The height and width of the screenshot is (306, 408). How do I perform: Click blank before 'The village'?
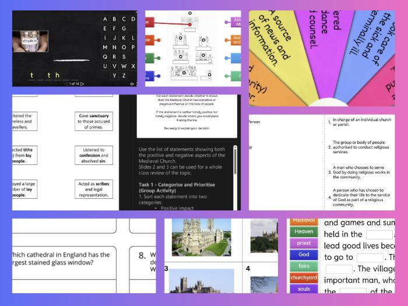point(339,269)
